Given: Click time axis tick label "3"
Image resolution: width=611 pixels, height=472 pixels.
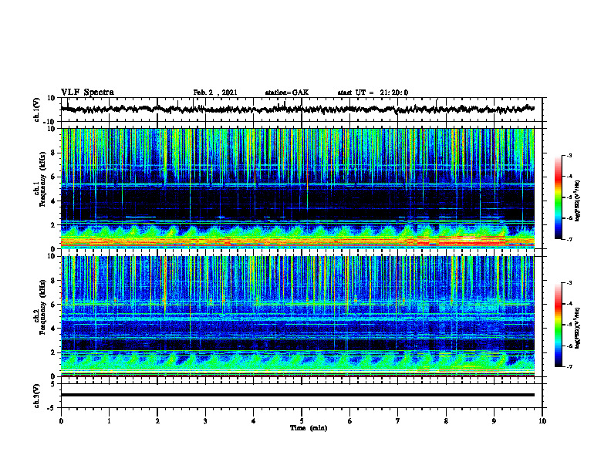Looking at the screenshot, I should (x=205, y=421).
